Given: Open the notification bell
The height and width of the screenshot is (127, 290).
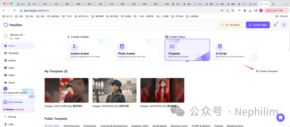Looking at the screenshot, I should click(x=275, y=25).
